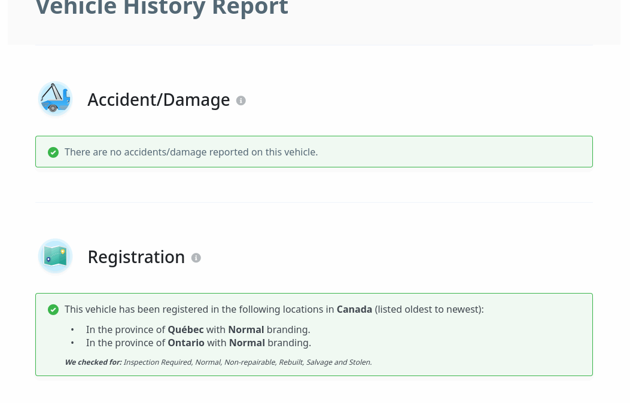
Task: Click green checkmark in no-accidents notice
Action: coord(53,152)
